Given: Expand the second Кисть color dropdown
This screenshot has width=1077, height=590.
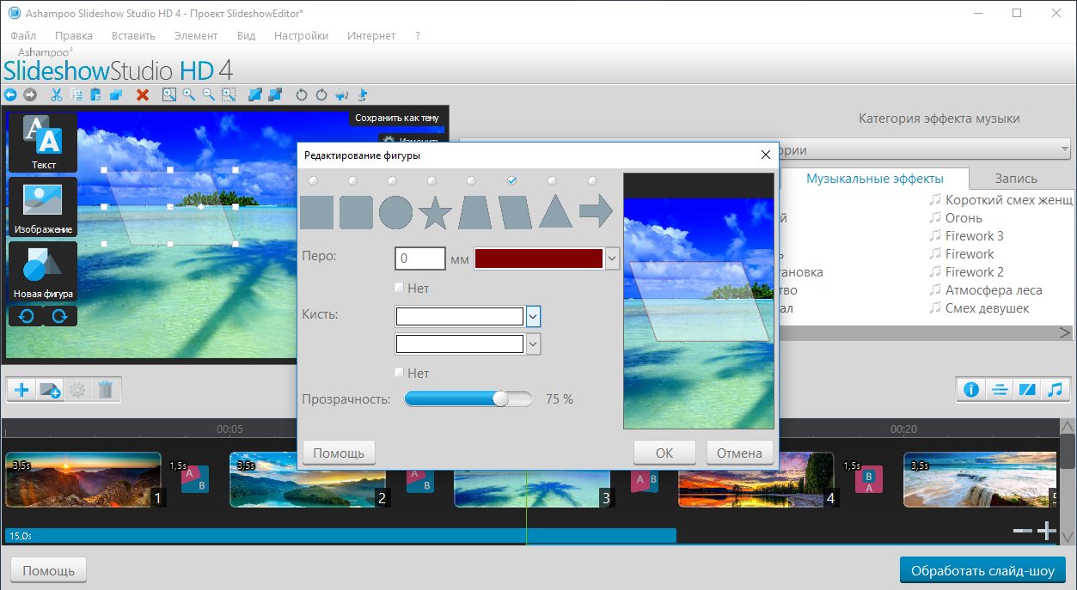Looking at the screenshot, I should [x=533, y=344].
